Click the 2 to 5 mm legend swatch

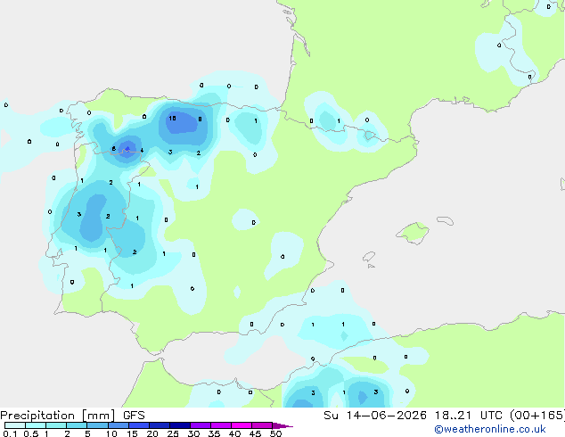(77, 425)
